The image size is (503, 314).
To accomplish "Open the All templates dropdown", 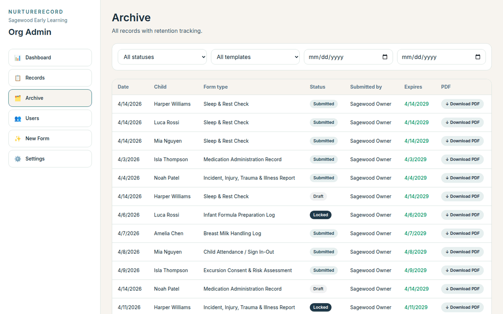I will tap(255, 57).
